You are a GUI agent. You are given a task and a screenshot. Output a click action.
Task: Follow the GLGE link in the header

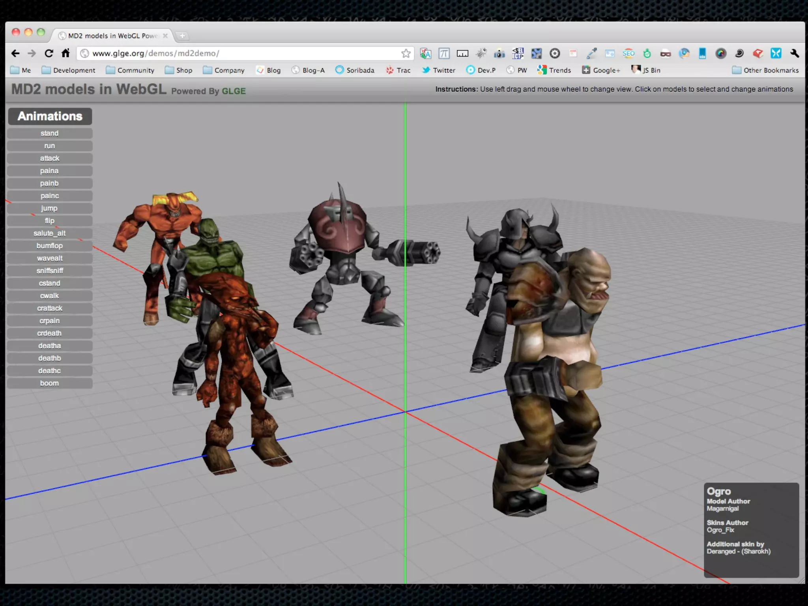234,91
